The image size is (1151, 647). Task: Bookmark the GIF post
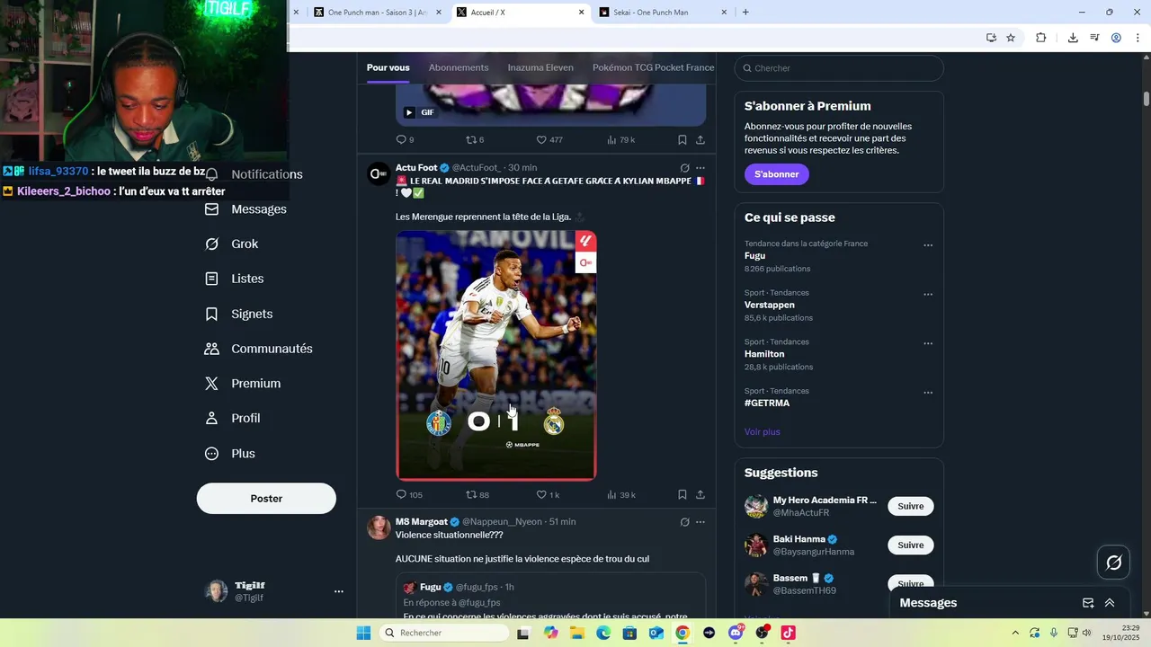pos(683,139)
